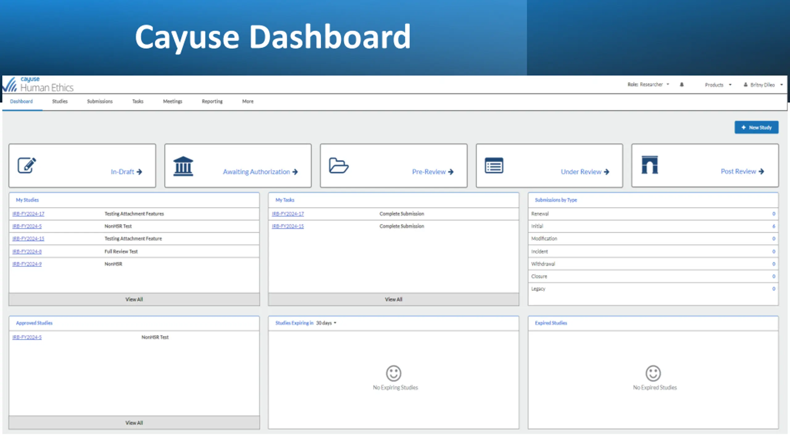This screenshot has height=444, width=790.
Task: Open IRB-FY2024-15 in My Tasks
Action: pyautogui.click(x=288, y=226)
